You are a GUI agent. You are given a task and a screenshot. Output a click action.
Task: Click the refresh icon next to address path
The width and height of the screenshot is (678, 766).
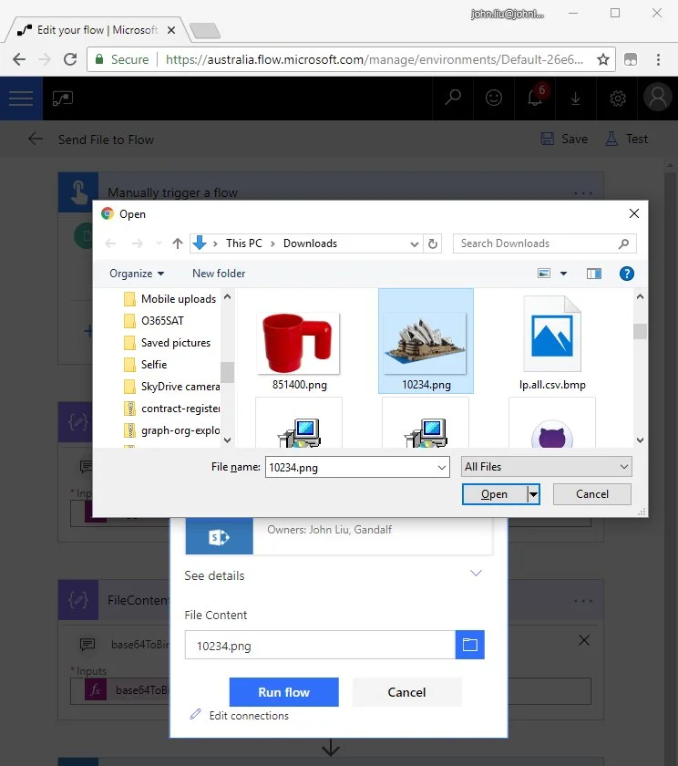434,243
